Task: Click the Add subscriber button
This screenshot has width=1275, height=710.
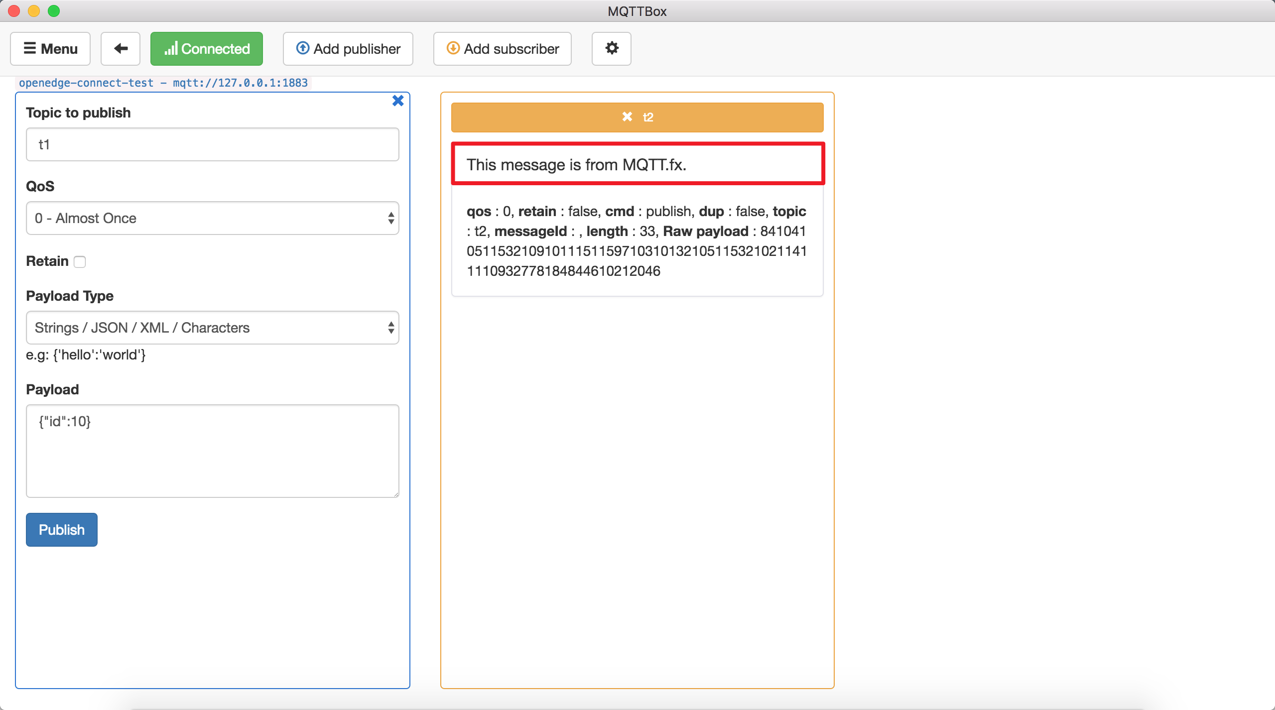Action: tap(502, 49)
